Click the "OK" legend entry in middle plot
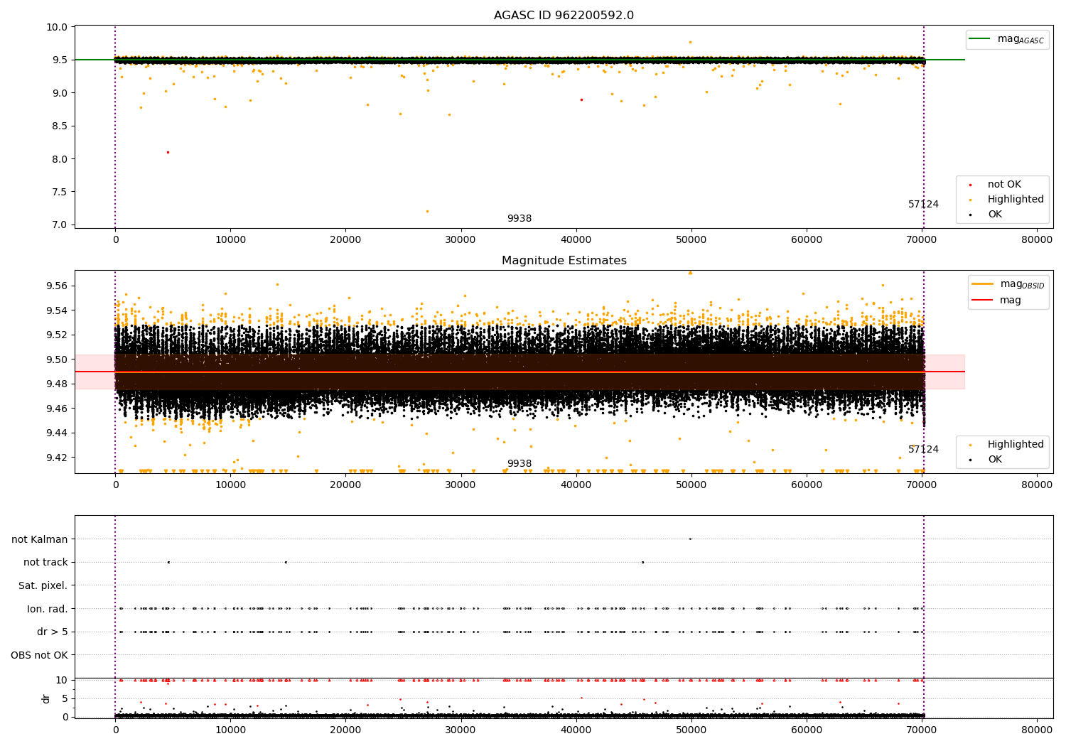The image size is (1066, 746). point(994,460)
